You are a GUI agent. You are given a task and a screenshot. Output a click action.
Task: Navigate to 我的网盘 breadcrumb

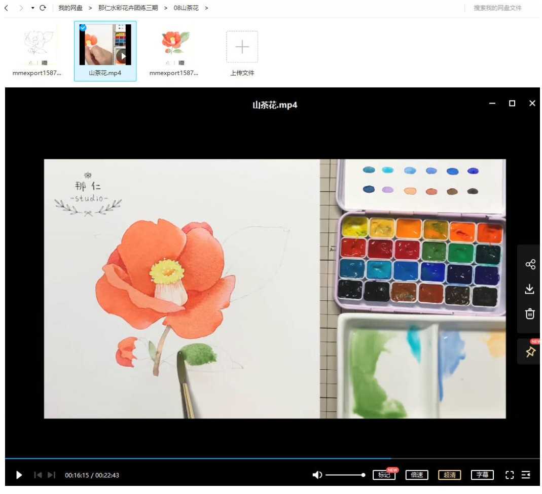pyautogui.click(x=70, y=8)
